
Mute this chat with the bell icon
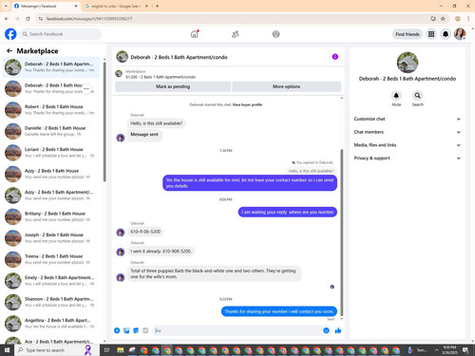click(396, 95)
